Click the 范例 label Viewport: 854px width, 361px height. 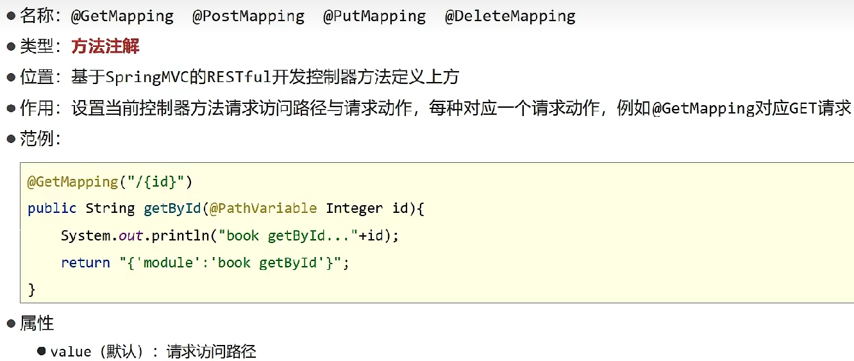[37, 138]
